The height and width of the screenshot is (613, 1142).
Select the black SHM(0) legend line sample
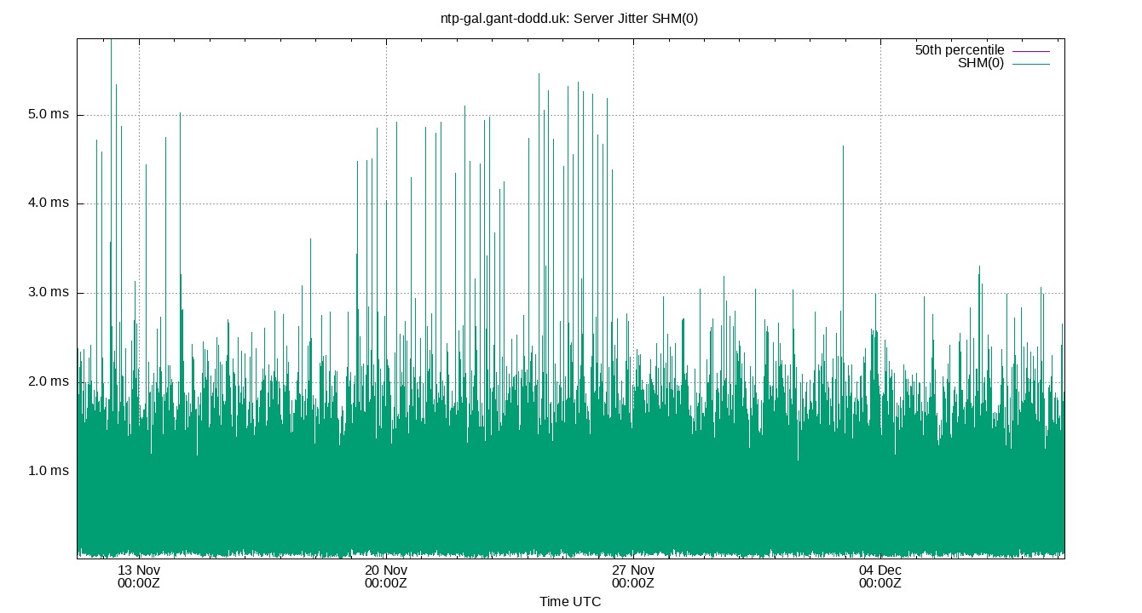1031,65
